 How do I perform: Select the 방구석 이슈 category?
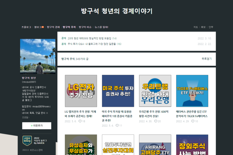85,27
